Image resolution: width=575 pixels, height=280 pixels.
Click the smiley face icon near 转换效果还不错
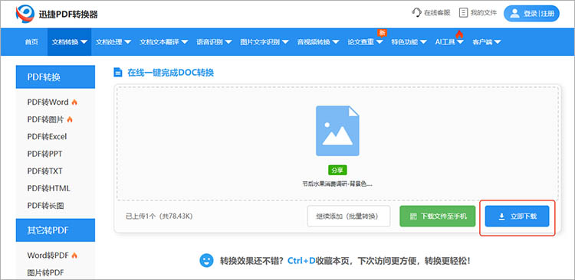pos(206,261)
